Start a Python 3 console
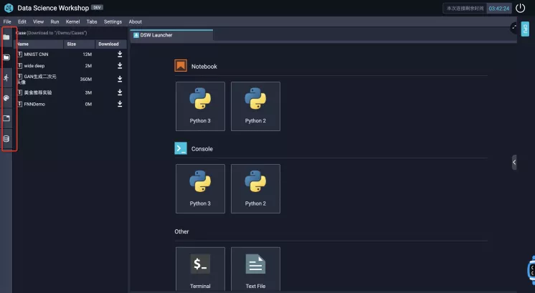This screenshot has height=293, width=535. 200,188
